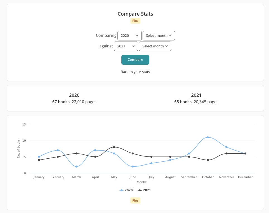The height and width of the screenshot is (213, 269).
Task: Click the 2021 May data point at 8
Action: pos(114,147)
